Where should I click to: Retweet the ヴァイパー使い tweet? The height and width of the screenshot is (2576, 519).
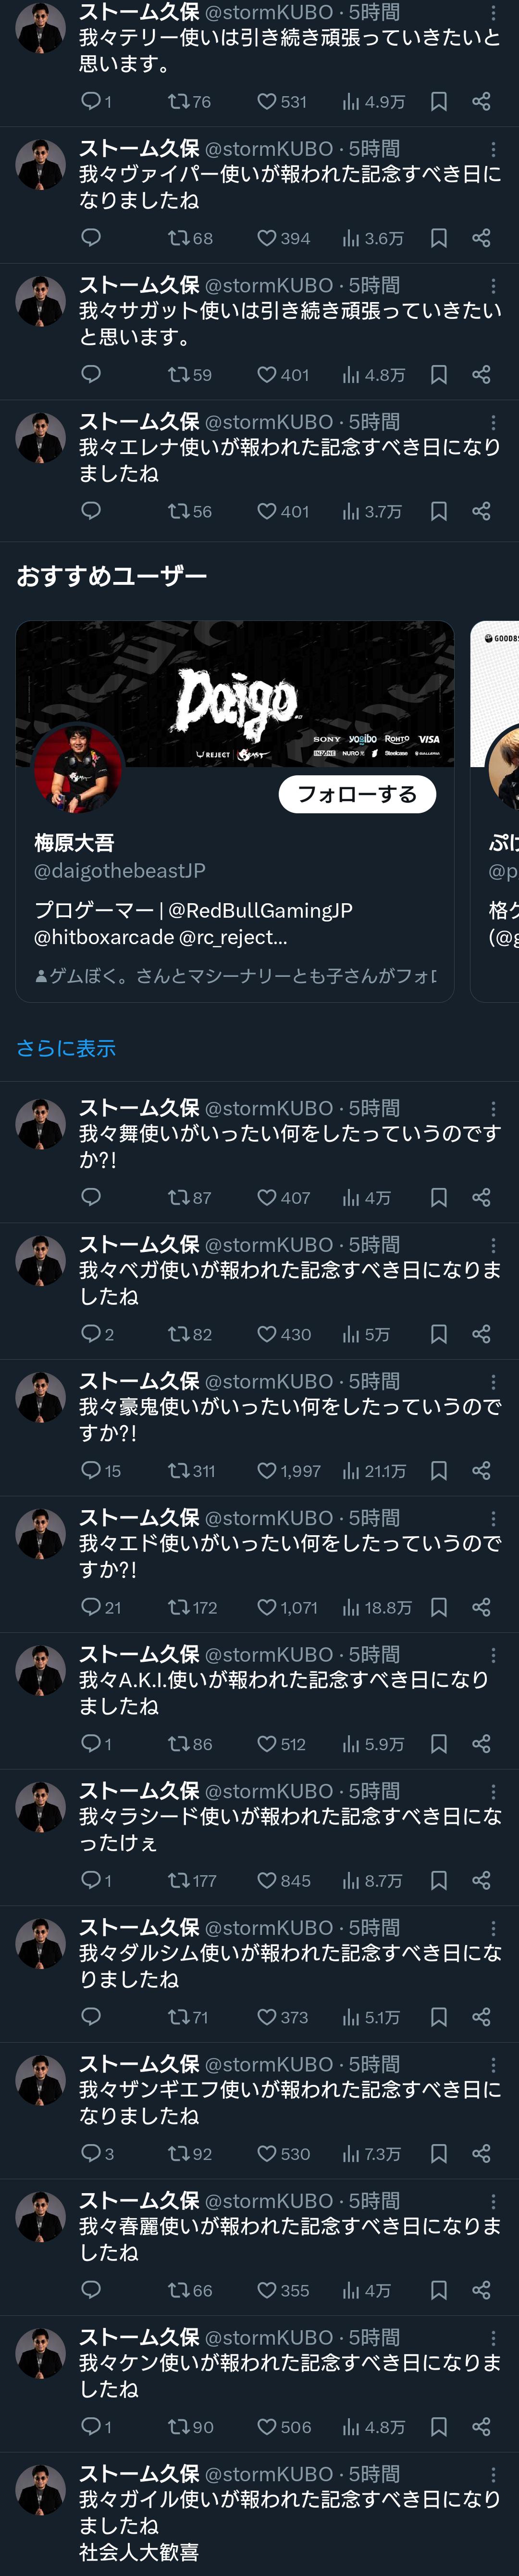[x=180, y=238]
